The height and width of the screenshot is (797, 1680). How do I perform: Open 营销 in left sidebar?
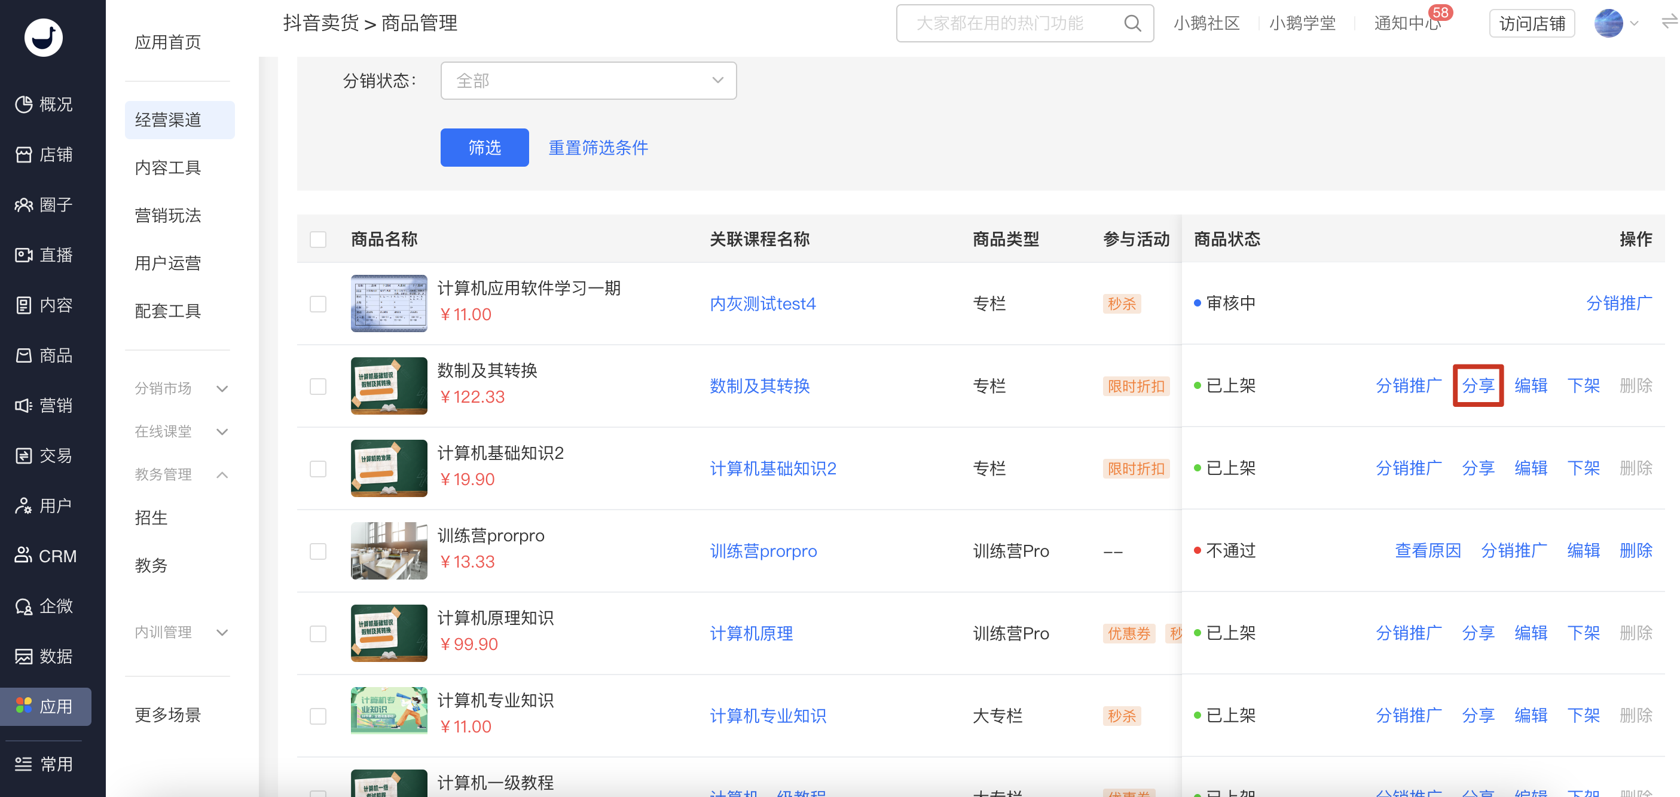[44, 405]
